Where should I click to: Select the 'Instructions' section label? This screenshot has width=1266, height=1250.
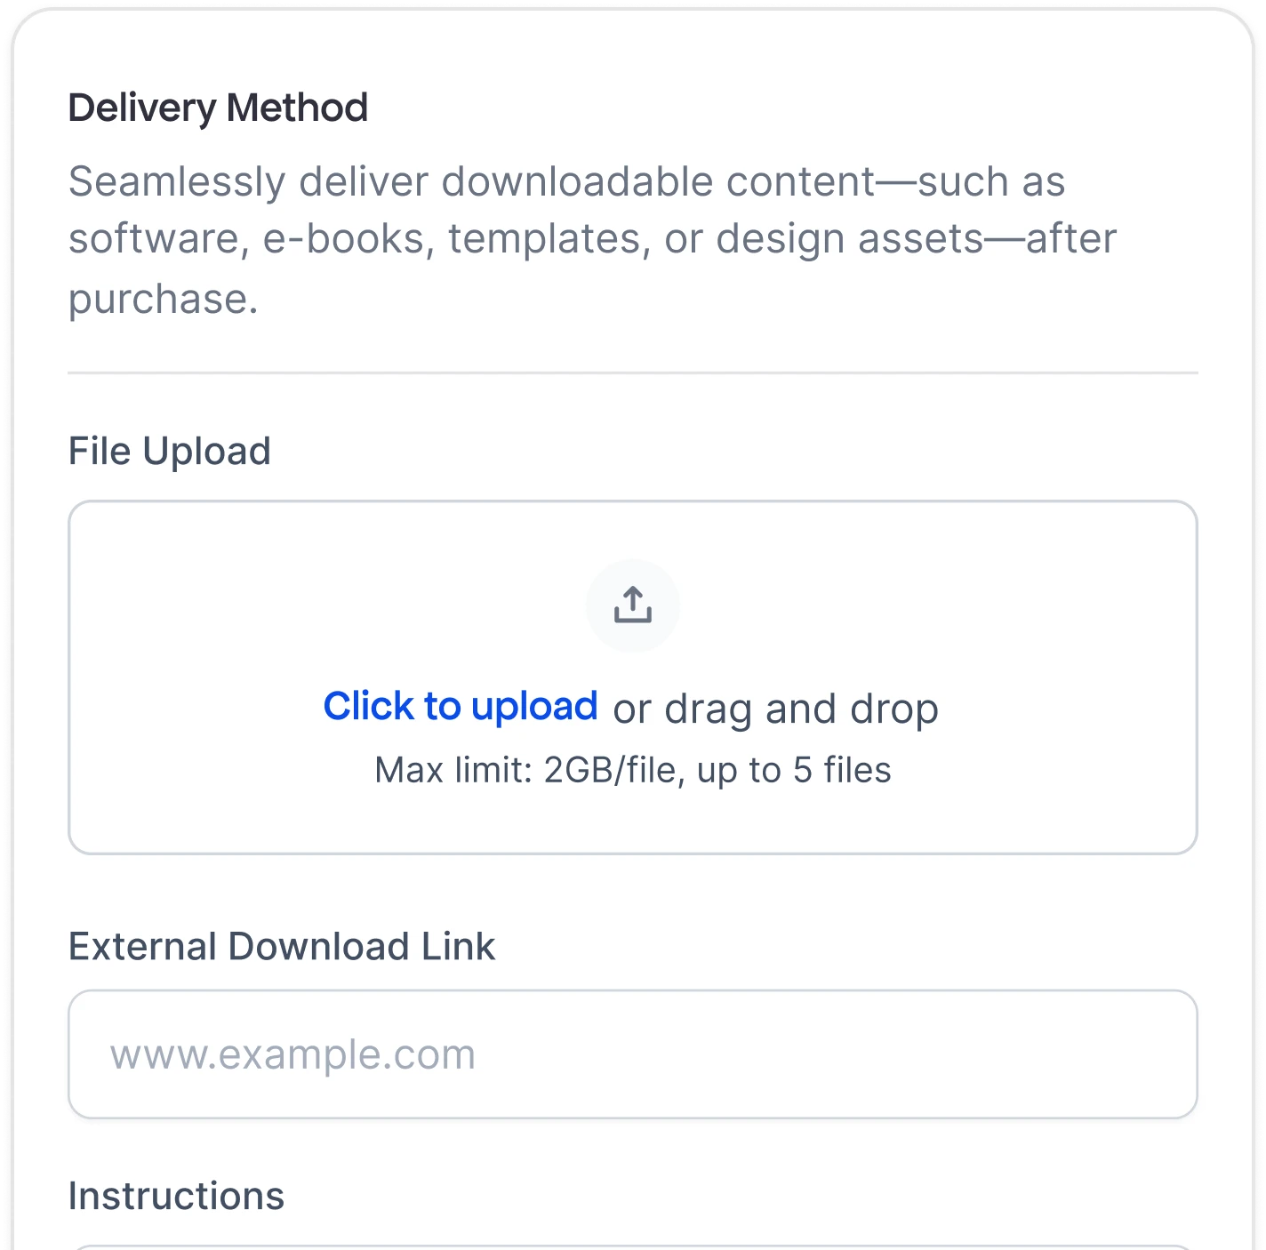(176, 1195)
